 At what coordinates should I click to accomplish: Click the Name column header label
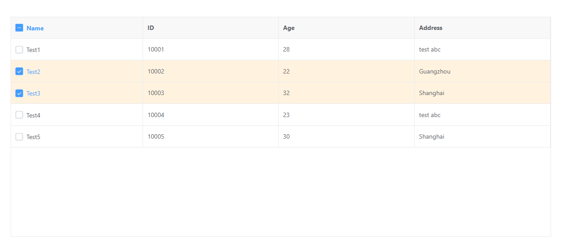coord(35,28)
